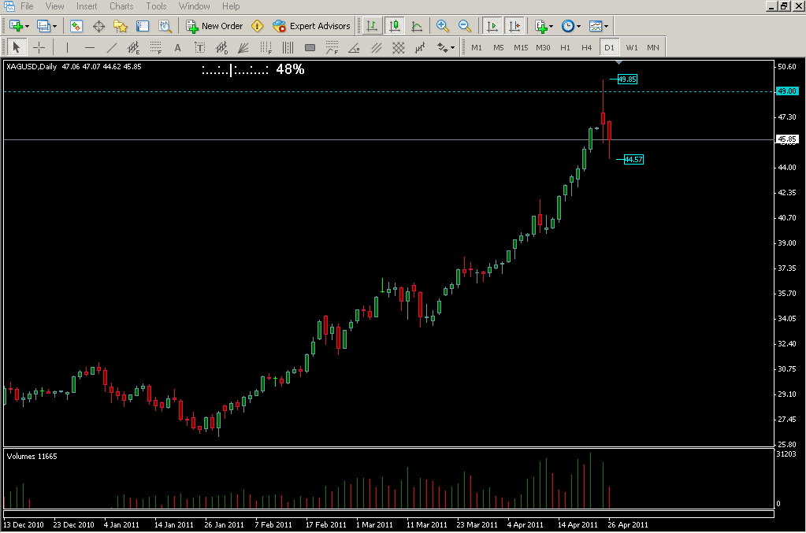
Task: Select the Fibonacci Fan tool
Action: point(243,48)
